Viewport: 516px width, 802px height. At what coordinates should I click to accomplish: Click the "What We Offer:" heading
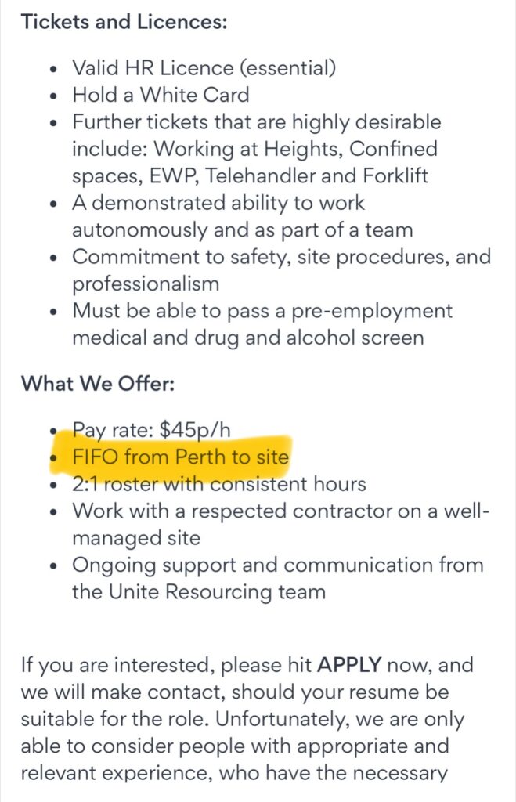[x=99, y=384]
